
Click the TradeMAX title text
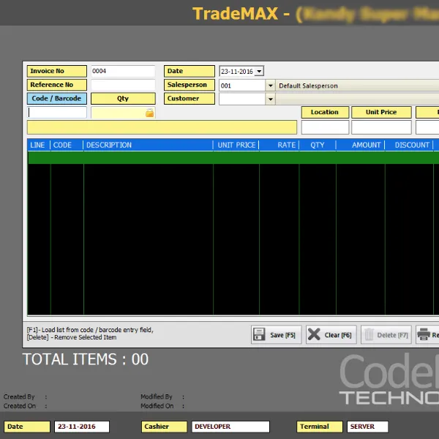pos(235,13)
